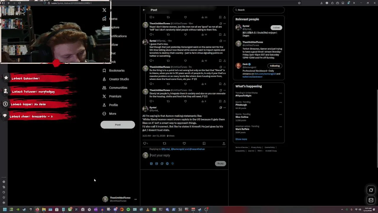Tag location in reply composer

172,164
